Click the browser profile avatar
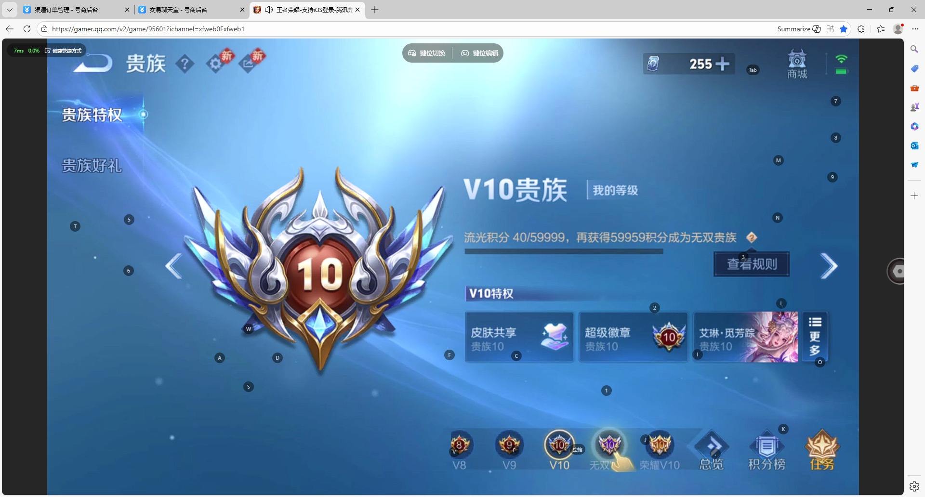This screenshot has width=925, height=497. click(x=898, y=29)
